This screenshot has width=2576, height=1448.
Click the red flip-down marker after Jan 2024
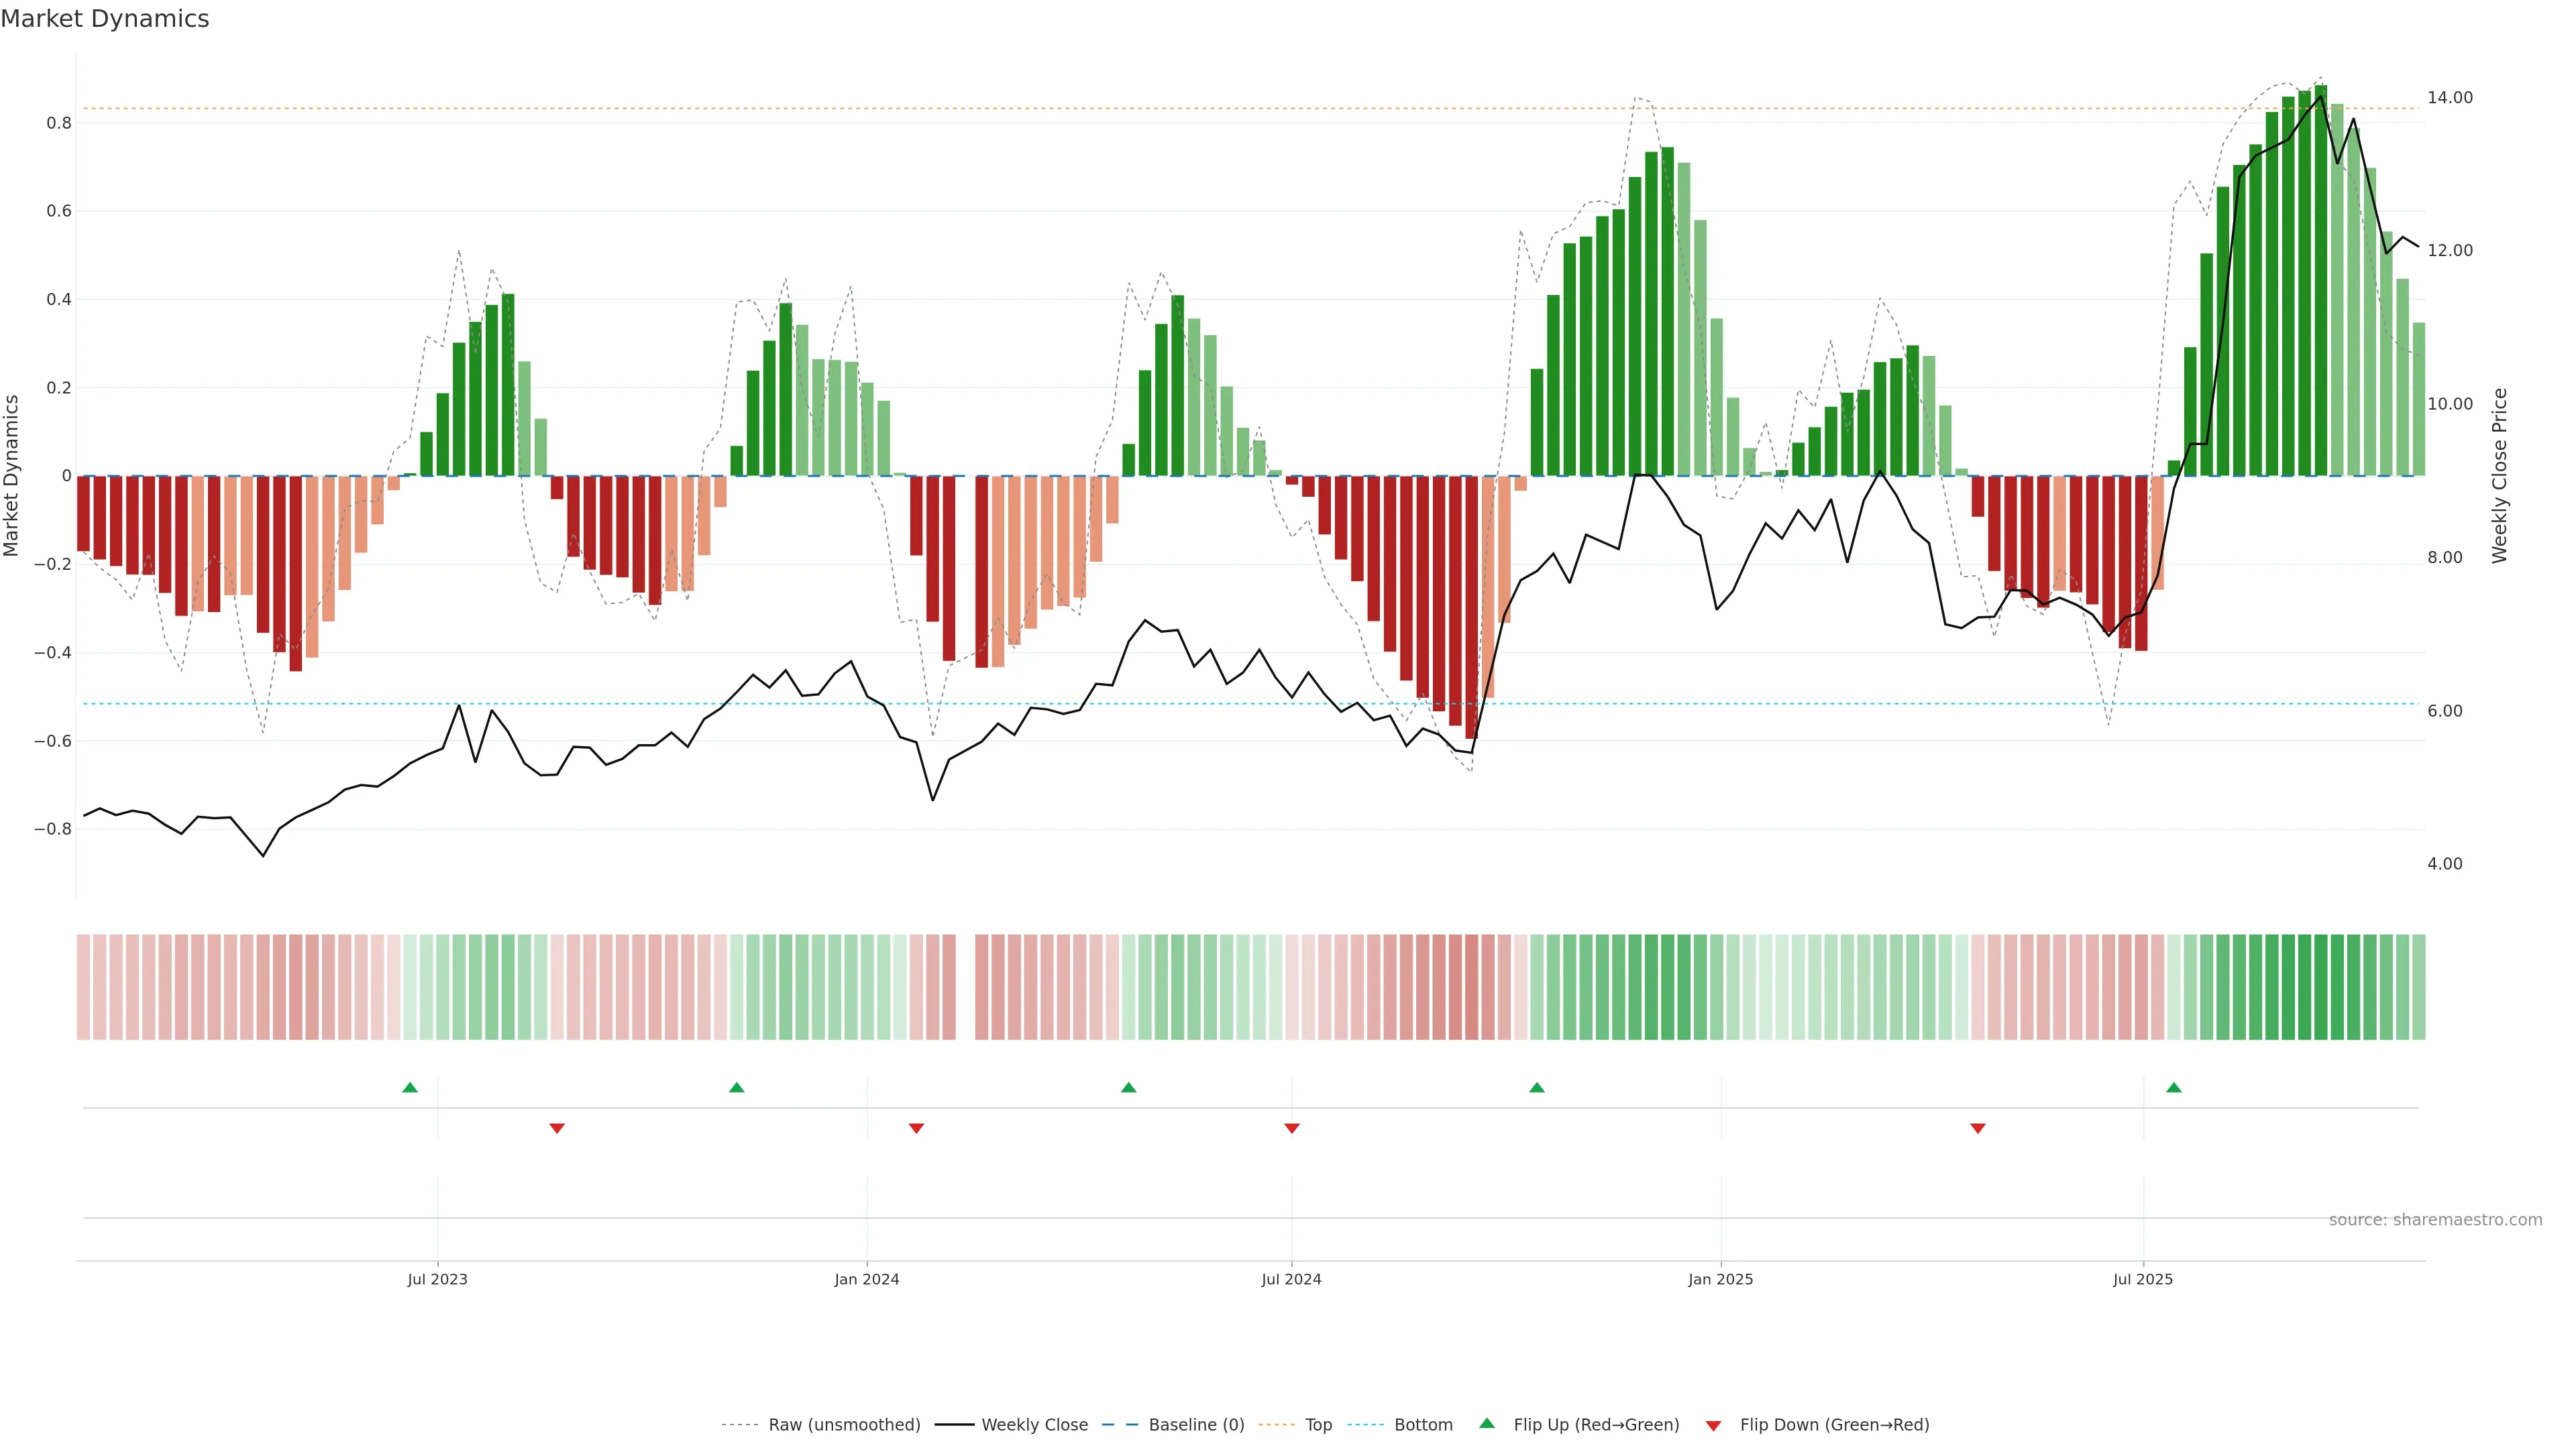pos(916,1128)
